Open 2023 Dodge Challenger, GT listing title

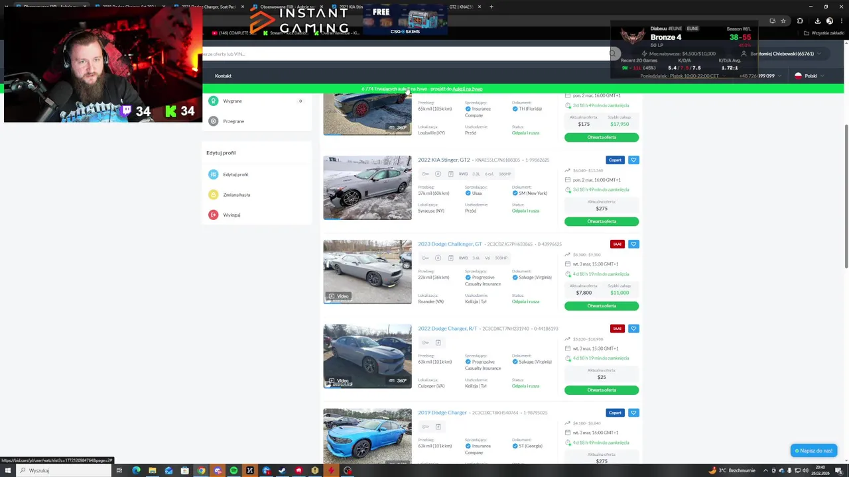tap(450, 244)
